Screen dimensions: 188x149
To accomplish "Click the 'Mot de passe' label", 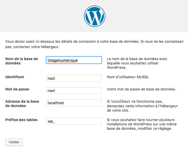I will click(x=17, y=89).
